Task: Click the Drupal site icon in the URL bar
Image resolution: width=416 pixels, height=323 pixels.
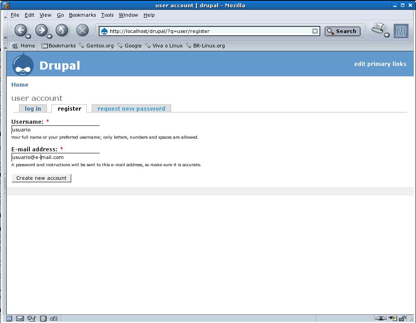Action: pos(104,31)
